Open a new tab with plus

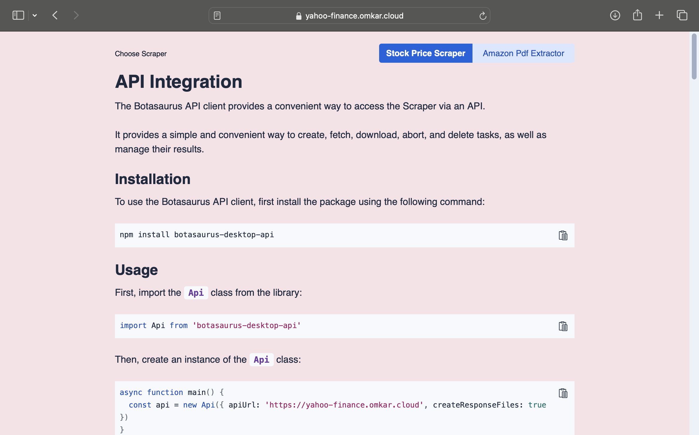pos(659,15)
